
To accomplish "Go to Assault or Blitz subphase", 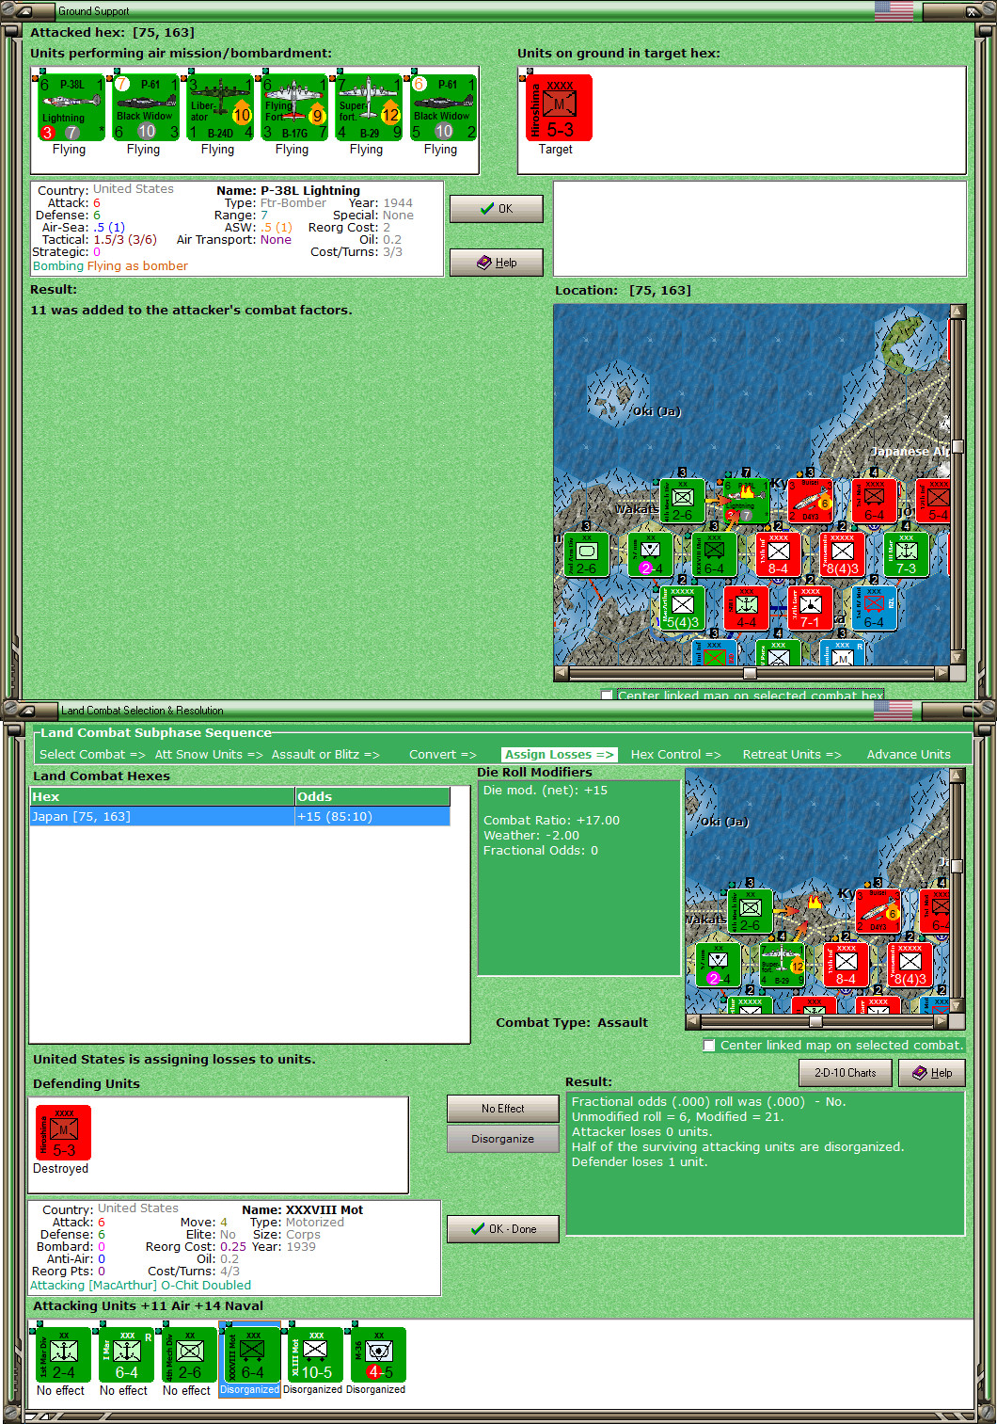I will click(x=325, y=755).
